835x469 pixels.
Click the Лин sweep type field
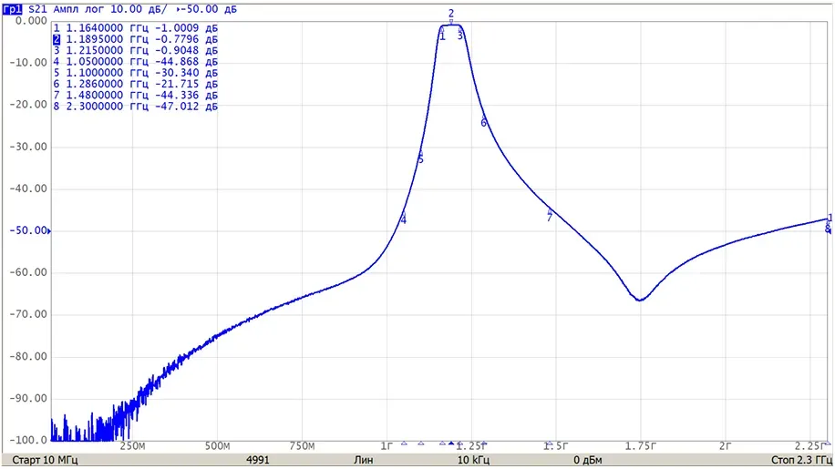[x=363, y=460]
